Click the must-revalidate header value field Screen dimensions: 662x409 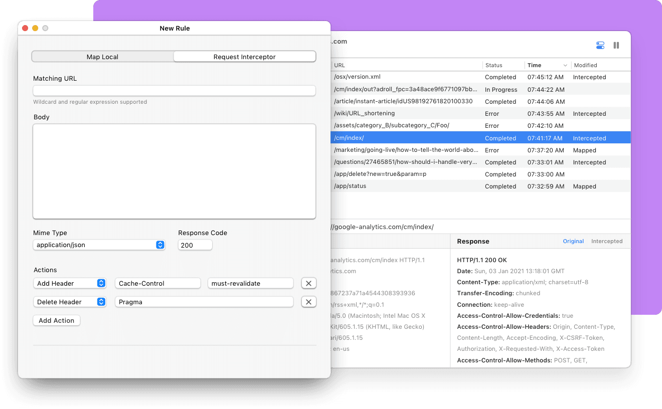coord(250,284)
